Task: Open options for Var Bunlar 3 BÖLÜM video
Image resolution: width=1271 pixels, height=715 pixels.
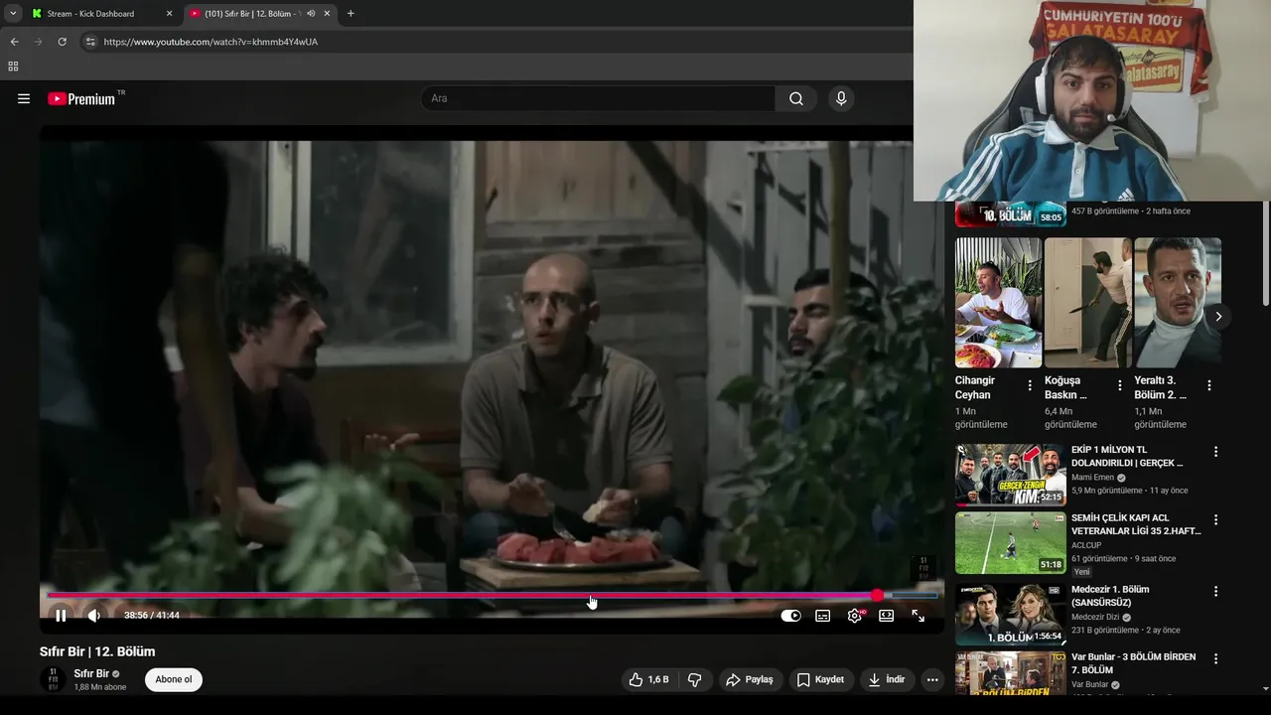Action: coord(1215,658)
